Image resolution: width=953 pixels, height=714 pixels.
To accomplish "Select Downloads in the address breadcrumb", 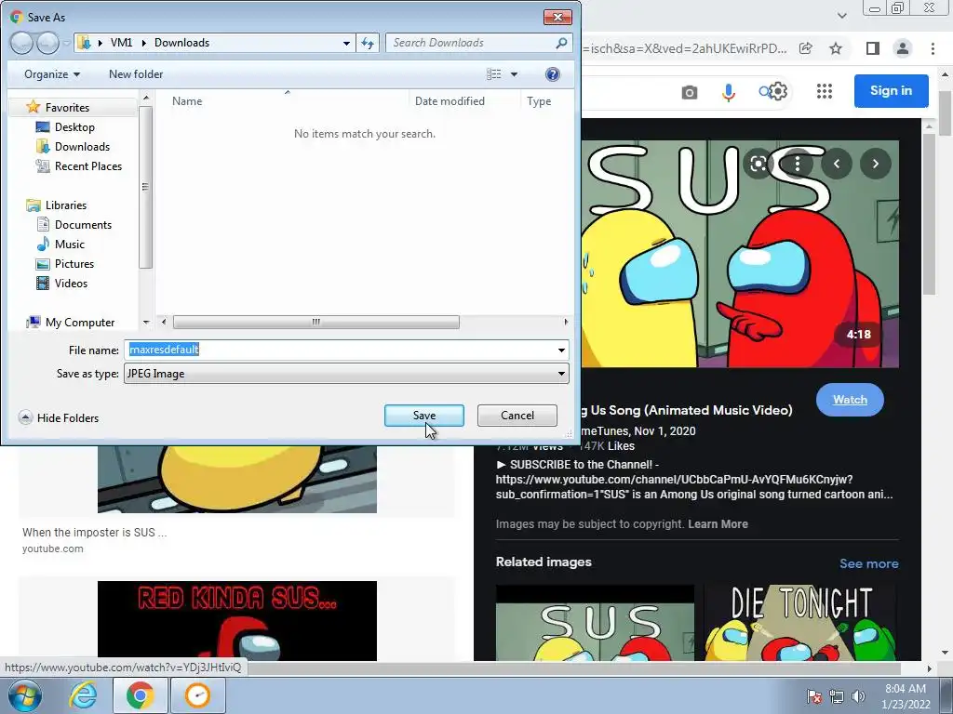I will point(181,43).
